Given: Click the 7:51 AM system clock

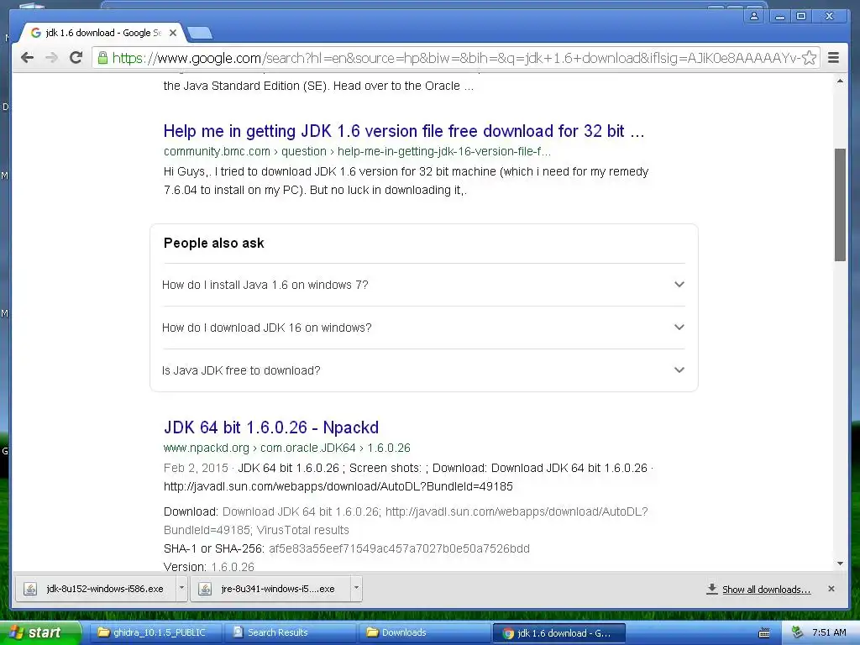Looking at the screenshot, I should click(x=829, y=632).
